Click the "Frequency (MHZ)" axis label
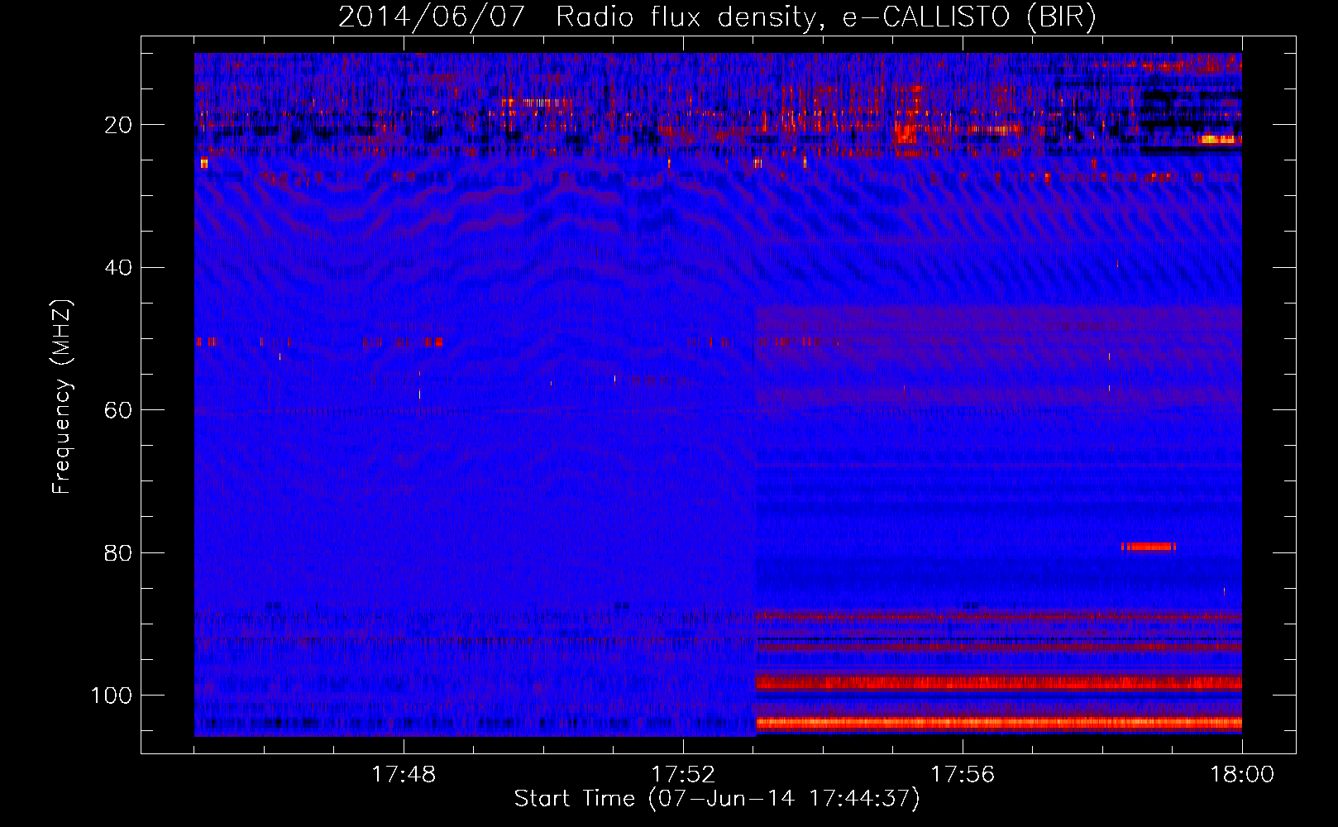 click(x=62, y=397)
